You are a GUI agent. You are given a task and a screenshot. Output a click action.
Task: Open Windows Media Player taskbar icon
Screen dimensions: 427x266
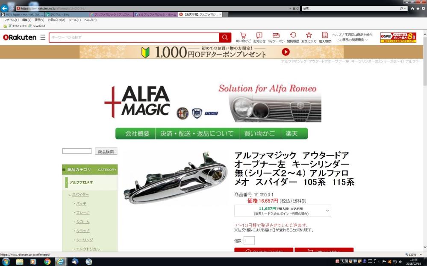pos(33,262)
